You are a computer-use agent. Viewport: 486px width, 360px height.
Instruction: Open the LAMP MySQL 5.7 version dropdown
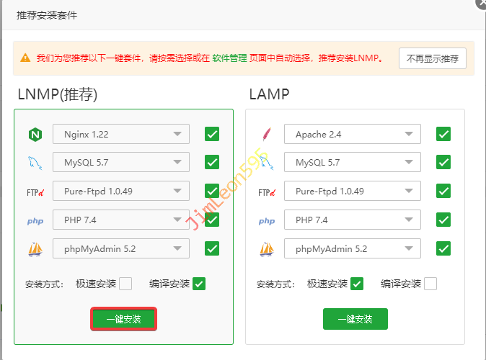click(x=353, y=163)
